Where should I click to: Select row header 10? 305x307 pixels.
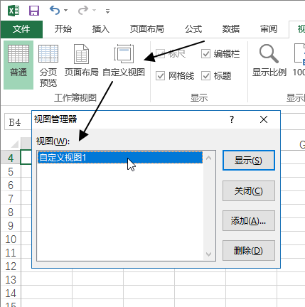[x=11, y=239]
